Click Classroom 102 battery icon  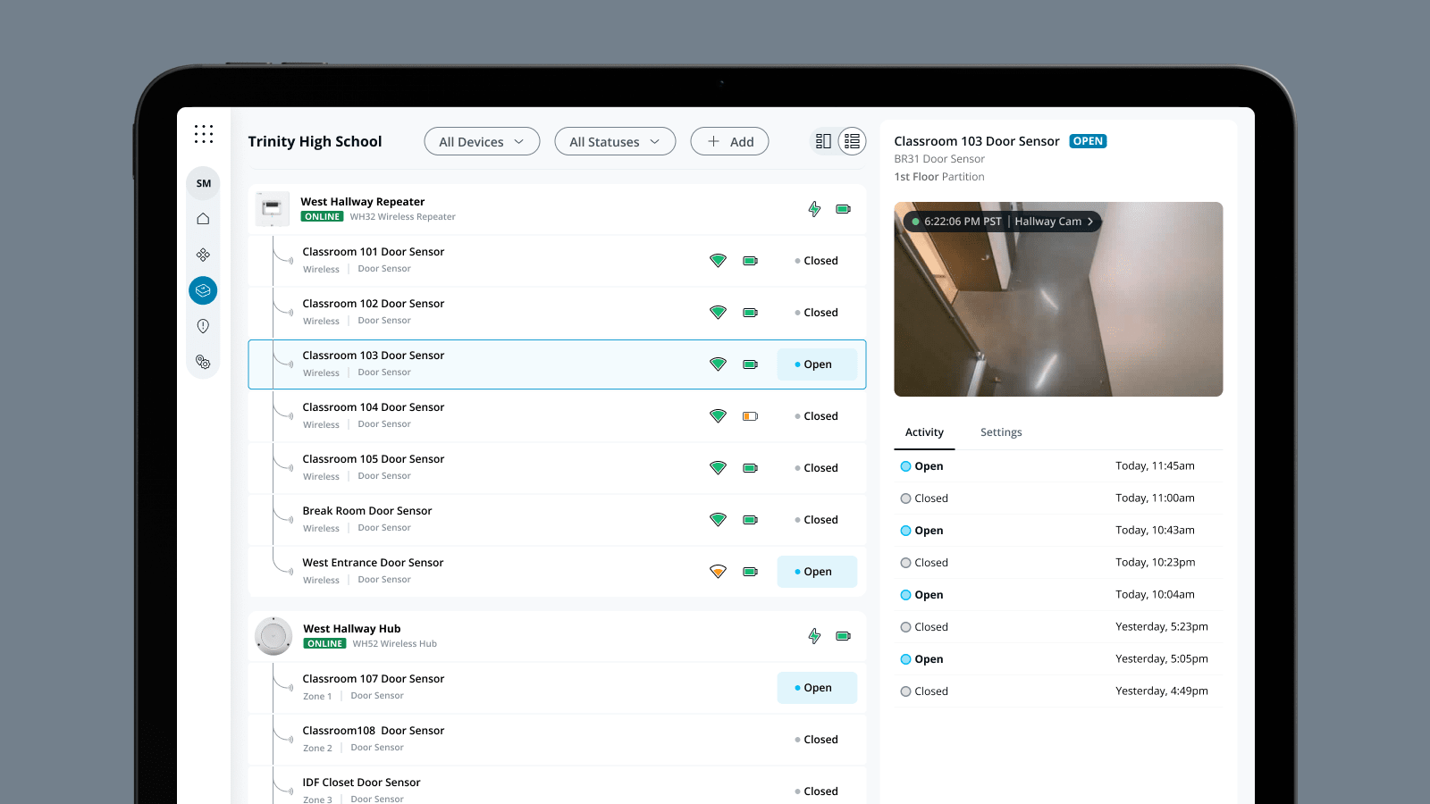751,313
